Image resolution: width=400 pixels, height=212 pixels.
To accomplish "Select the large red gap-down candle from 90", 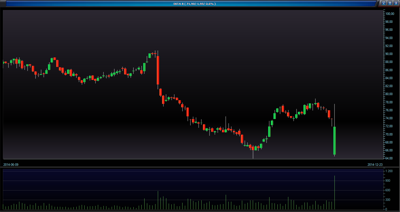I will [x=158, y=70].
